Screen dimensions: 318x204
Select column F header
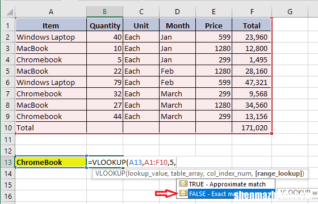252,12
